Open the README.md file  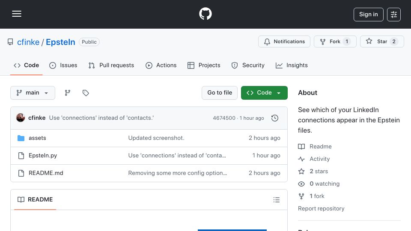[46, 173]
